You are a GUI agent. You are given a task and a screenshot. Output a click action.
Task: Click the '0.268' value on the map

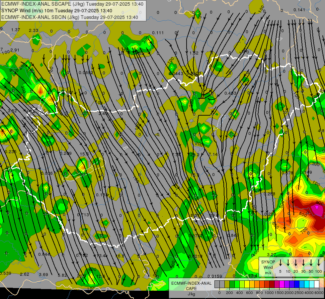[x=269, y=194]
